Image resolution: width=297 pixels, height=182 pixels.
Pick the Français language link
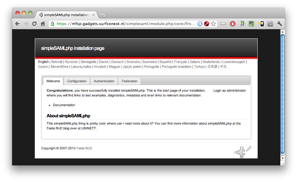click(180, 62)
